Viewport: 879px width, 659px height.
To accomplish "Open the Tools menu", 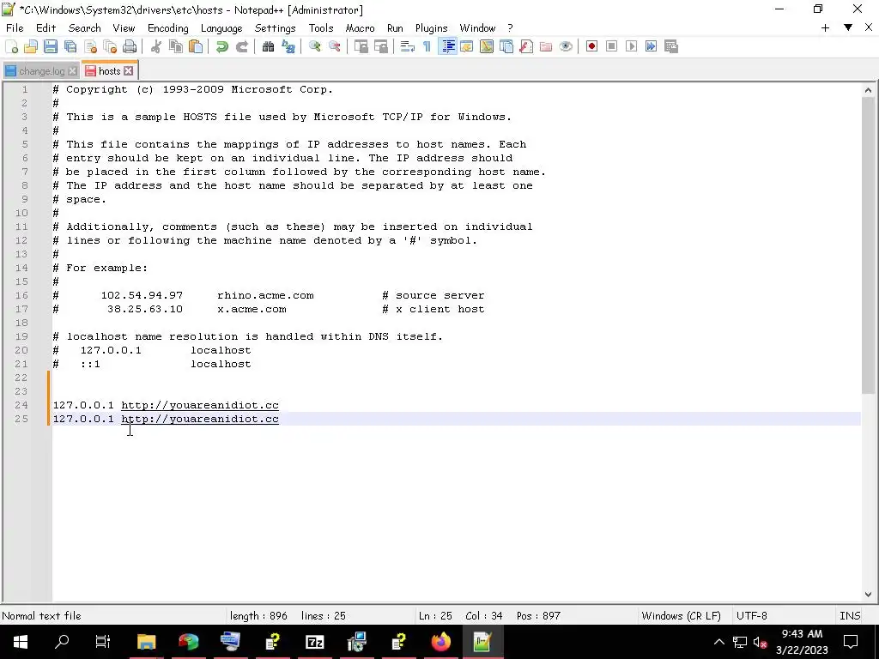I will click(x=321, y=28).
